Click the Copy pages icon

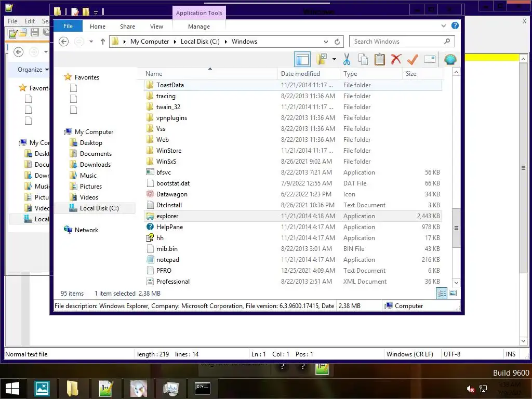coord(363,59)
